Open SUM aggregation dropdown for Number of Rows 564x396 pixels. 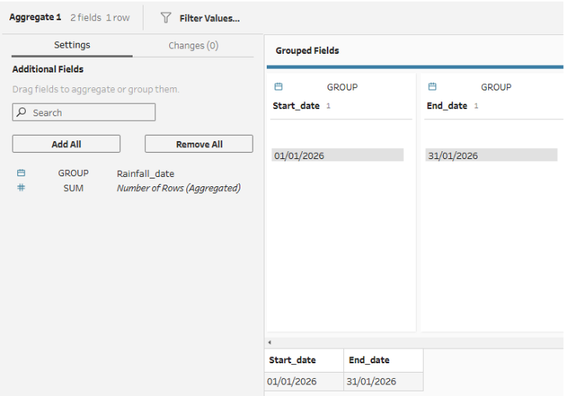[x=73, y=188]
